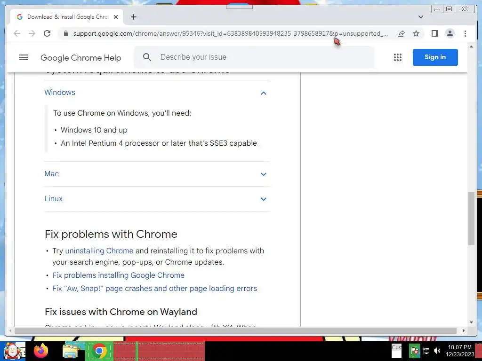
Task: Open Chrome's three-dot menu
Action: click(x=465, y=33)
